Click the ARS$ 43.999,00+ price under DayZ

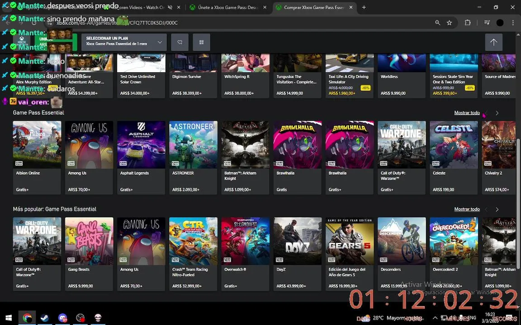[x=291, y=286]
